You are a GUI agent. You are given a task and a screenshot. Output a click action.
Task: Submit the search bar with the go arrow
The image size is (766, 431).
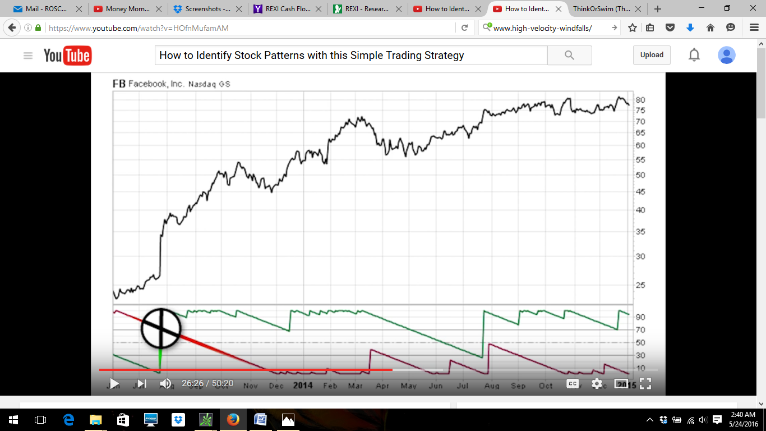pyautogui.click(x=615, y=27)
